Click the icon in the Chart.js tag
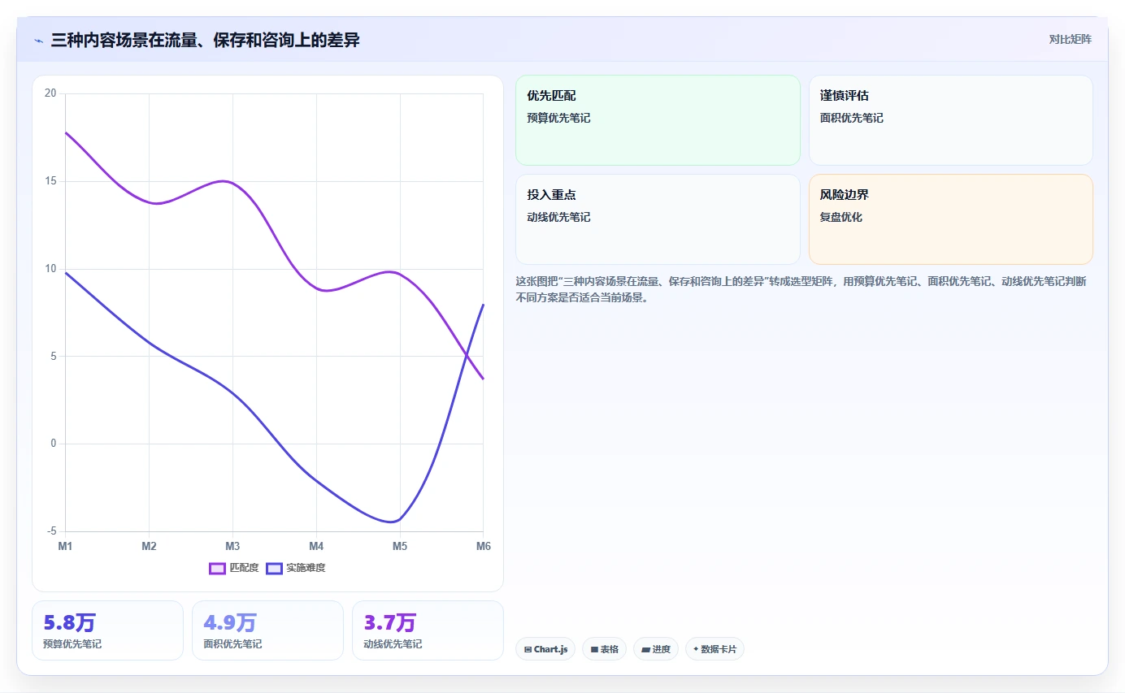 (x=528, y=649)
